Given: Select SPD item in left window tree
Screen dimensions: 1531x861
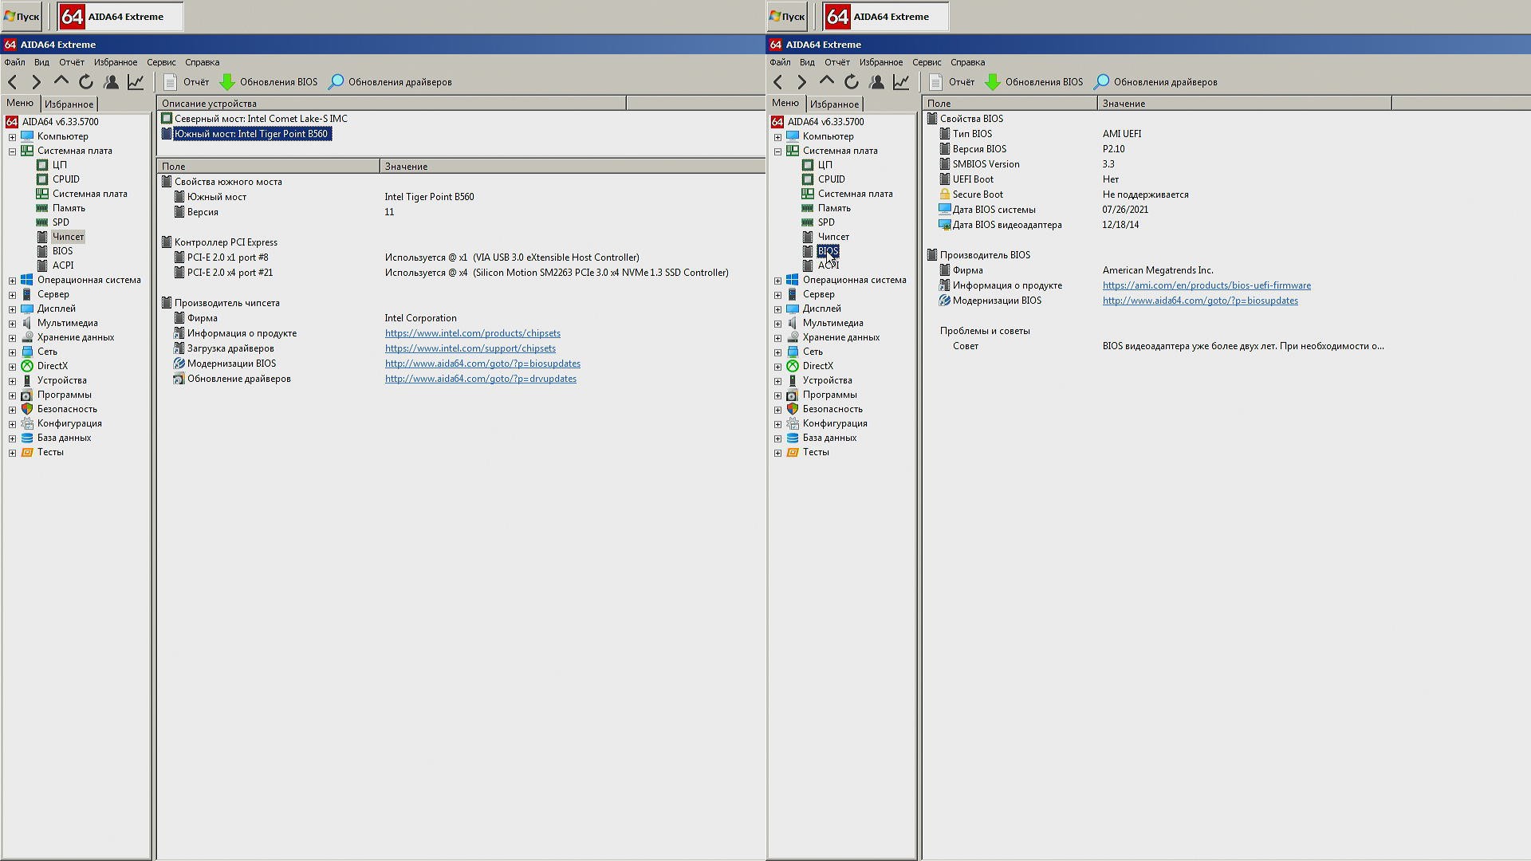Looking at the screenshot, I should (x=61, y=222).
